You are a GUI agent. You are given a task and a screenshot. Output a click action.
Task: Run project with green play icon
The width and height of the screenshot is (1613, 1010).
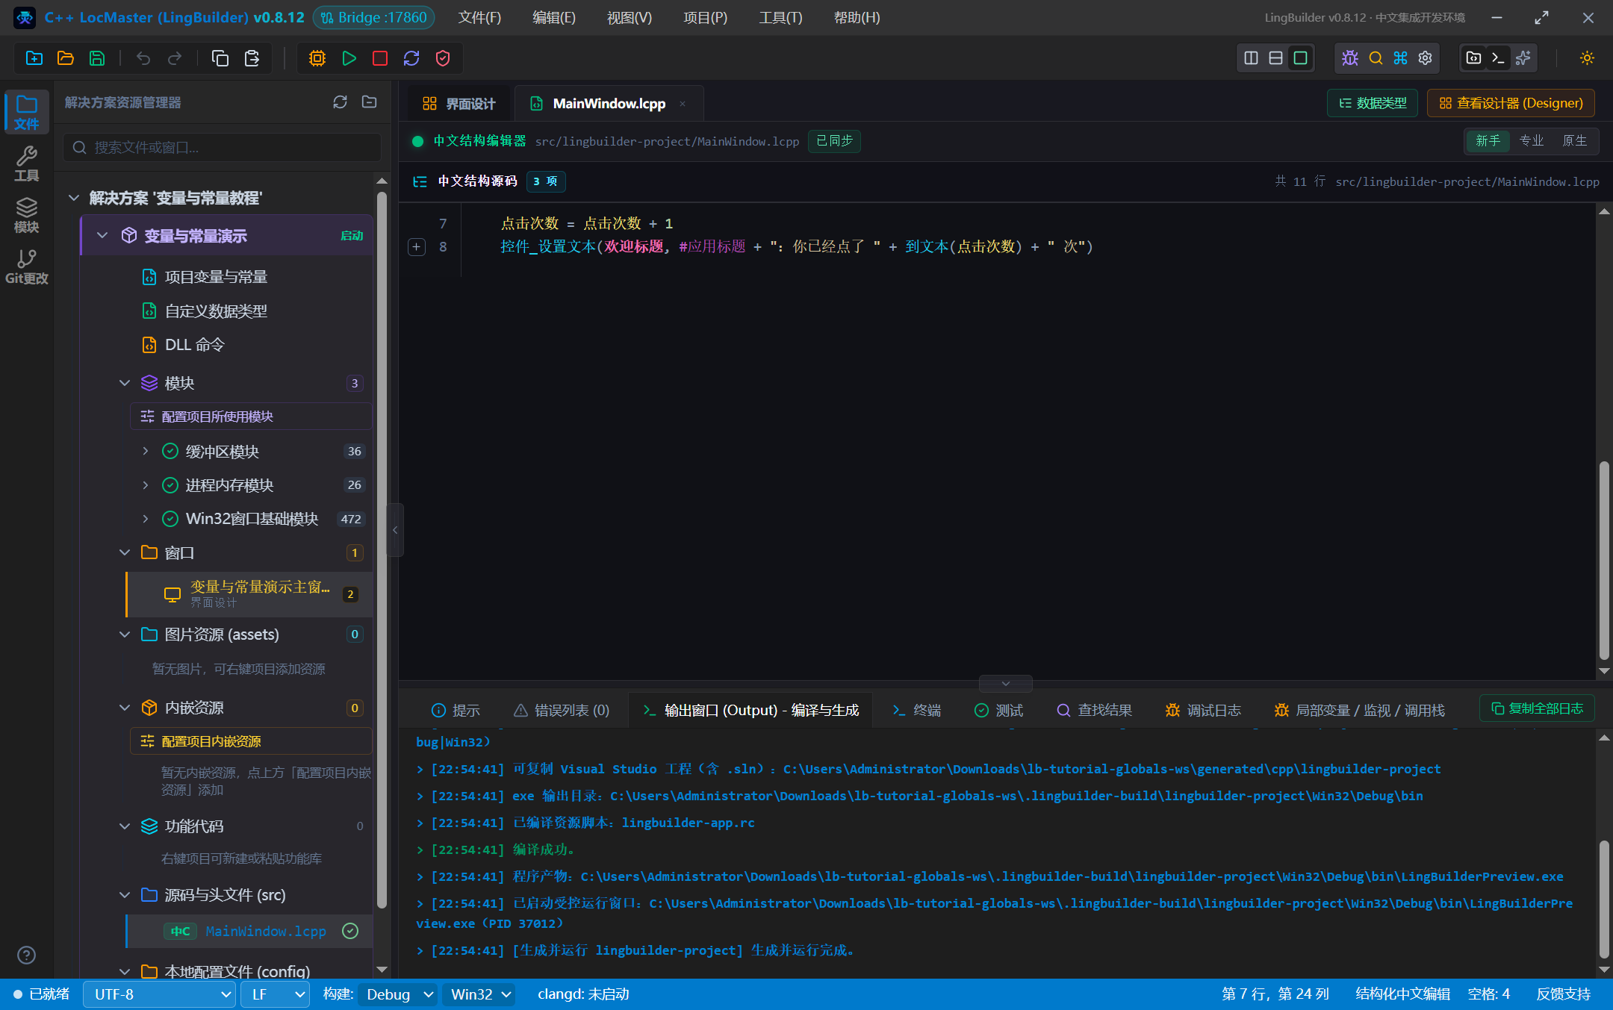349,58
